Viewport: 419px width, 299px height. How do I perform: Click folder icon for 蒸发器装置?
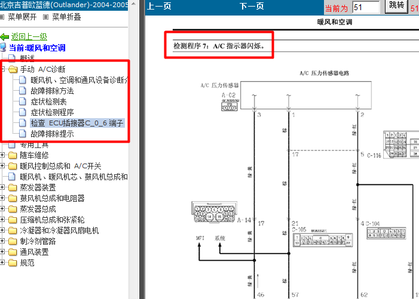click(13, 187)
